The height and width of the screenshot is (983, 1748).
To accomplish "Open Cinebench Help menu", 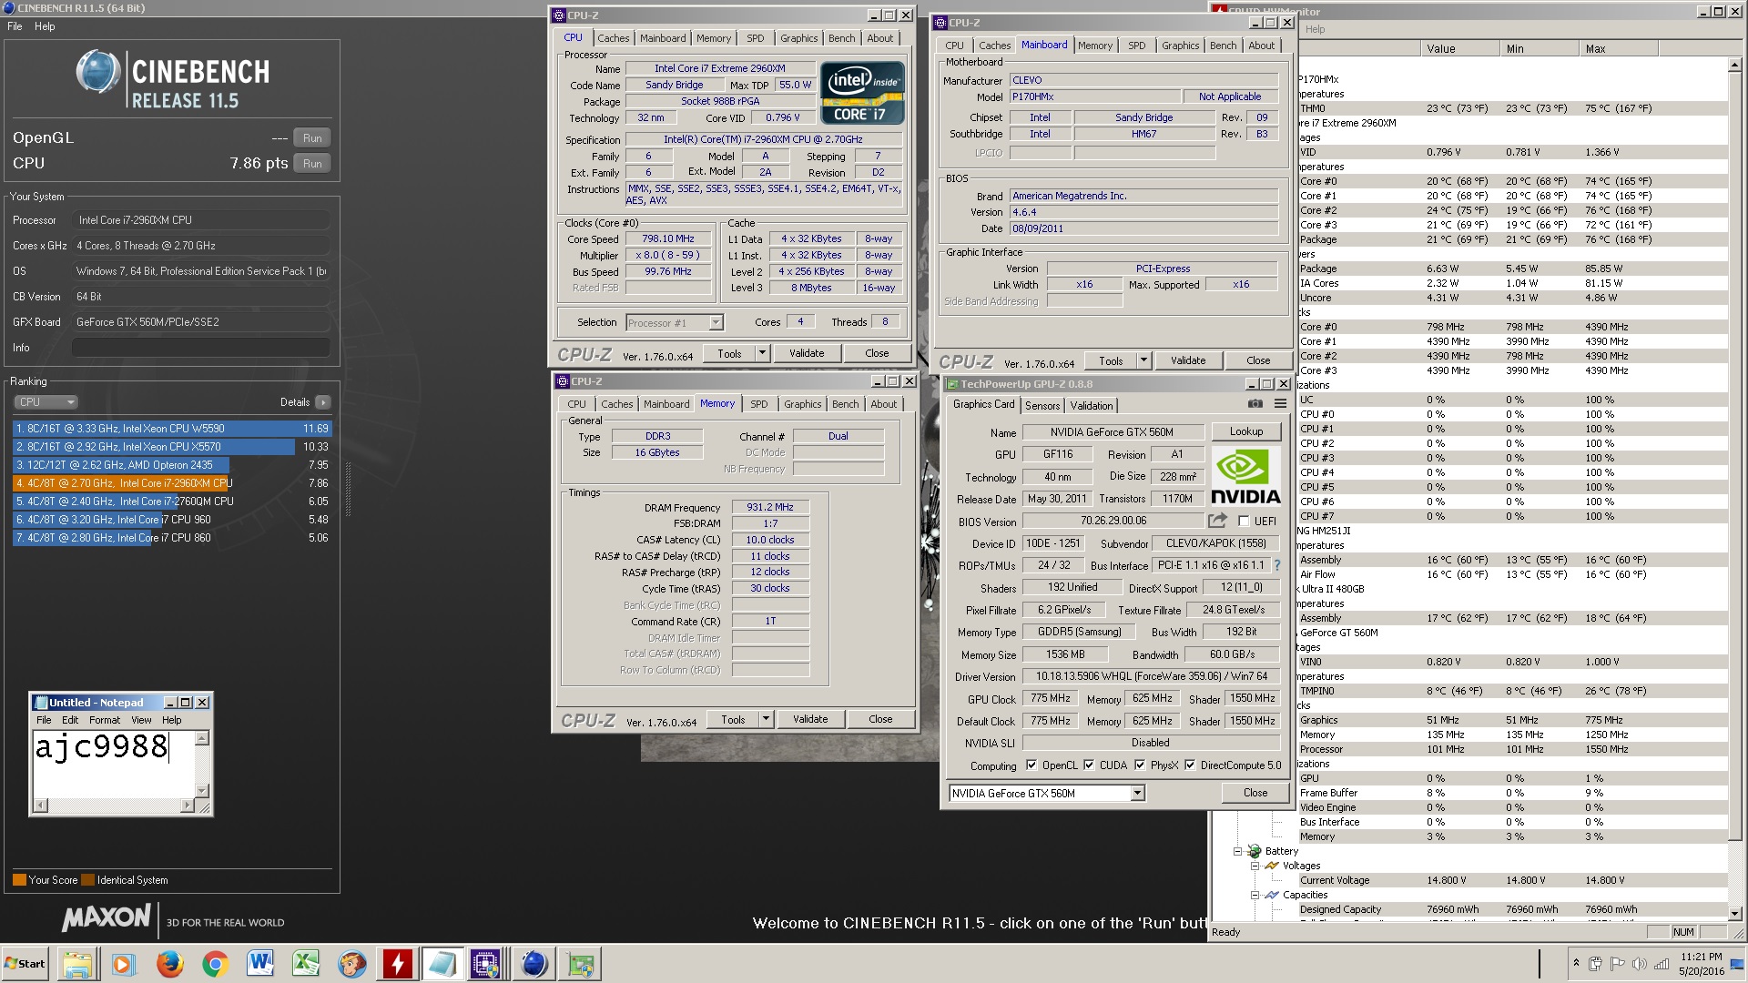I will click(45, 26).
